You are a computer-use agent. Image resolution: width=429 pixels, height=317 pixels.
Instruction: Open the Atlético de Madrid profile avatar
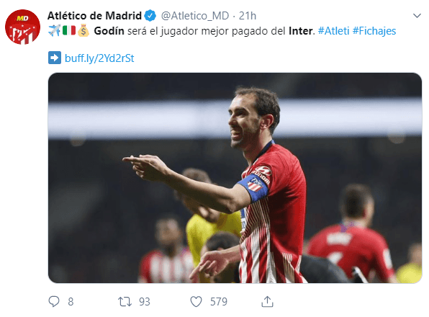pyautogui.click(x=23, y=27)
